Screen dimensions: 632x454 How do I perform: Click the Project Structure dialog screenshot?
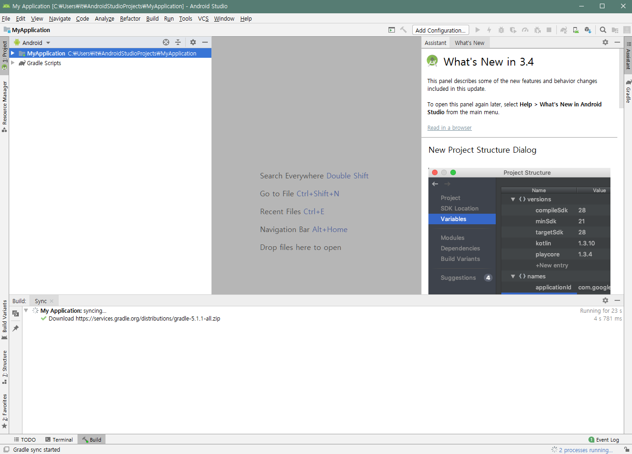519,231
